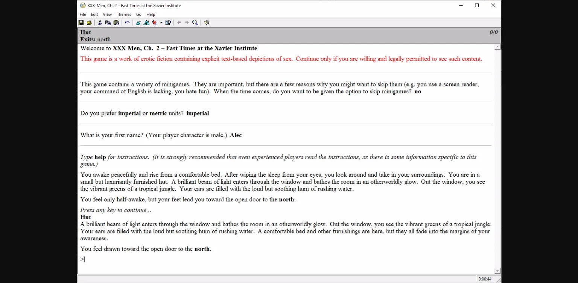Click the Undo arrow icon
Viewport: 578px width, 283px height.
pos(127,23)
